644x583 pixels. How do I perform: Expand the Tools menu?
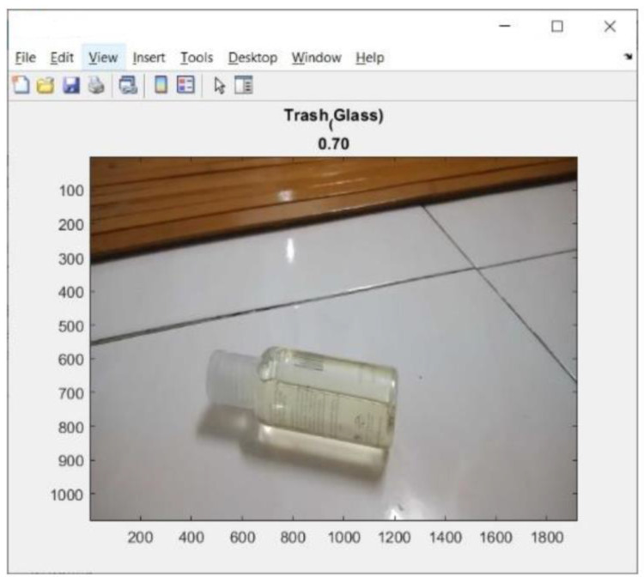pos(197,58)
